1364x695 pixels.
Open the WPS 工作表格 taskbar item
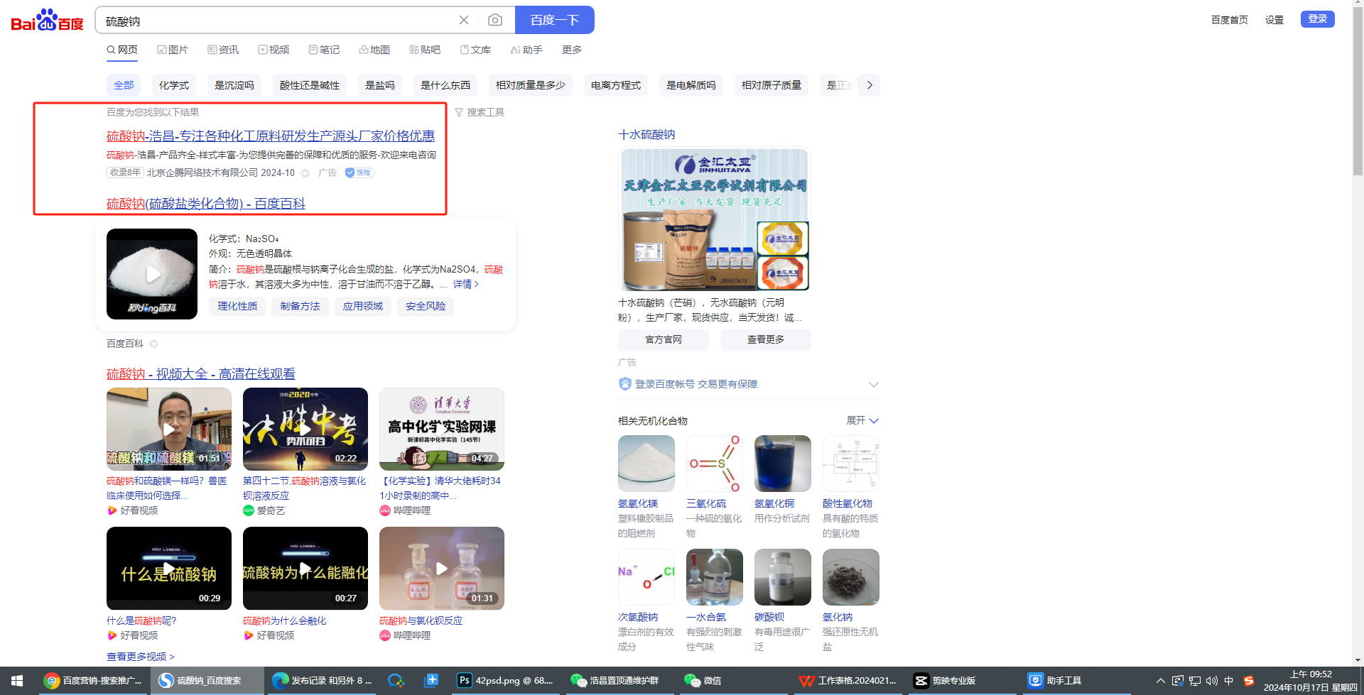848,681
